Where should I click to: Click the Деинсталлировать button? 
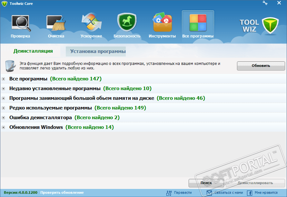pyautogui.click(x=255, y=183)
